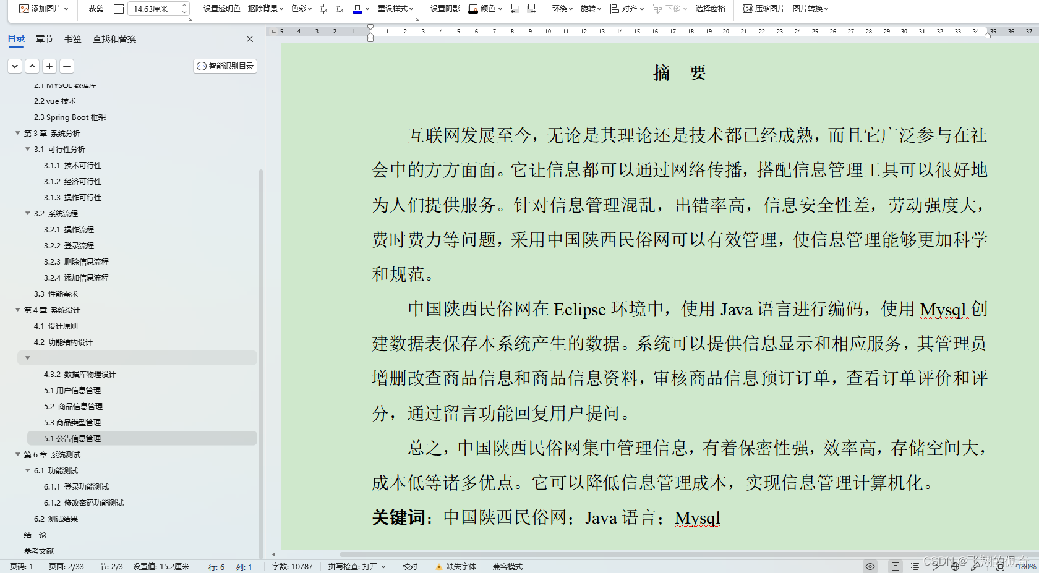Image resolution: width=1039 pixels, height=573 pixels.
Task: Click Set Transparent Color (设置透明色)
Action: [221, 9]
